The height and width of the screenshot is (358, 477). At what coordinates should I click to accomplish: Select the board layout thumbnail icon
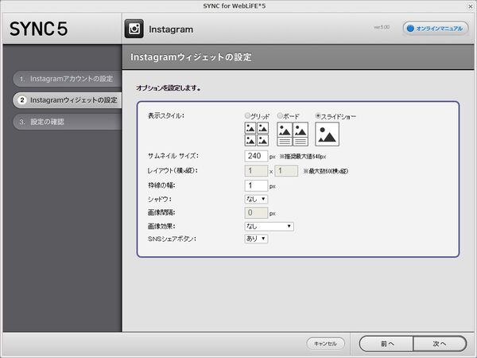tap(293, 134)
